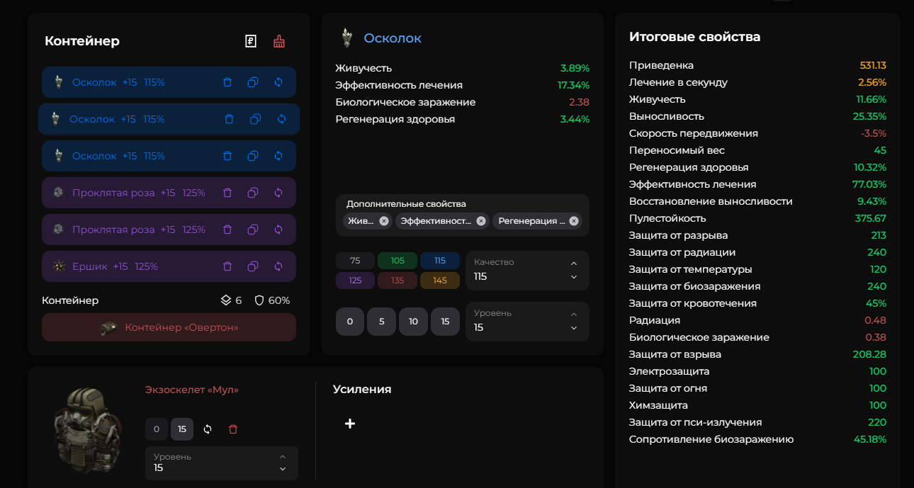Set artifact level to 10

pos(414,322)
